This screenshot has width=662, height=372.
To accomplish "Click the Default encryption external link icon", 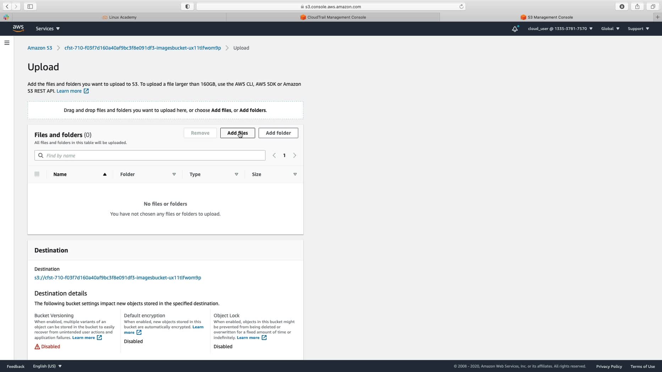I will (139, 332).
